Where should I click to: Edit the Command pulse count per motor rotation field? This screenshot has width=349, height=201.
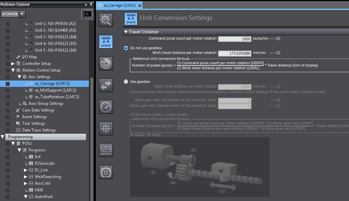(x=235, y=39)
